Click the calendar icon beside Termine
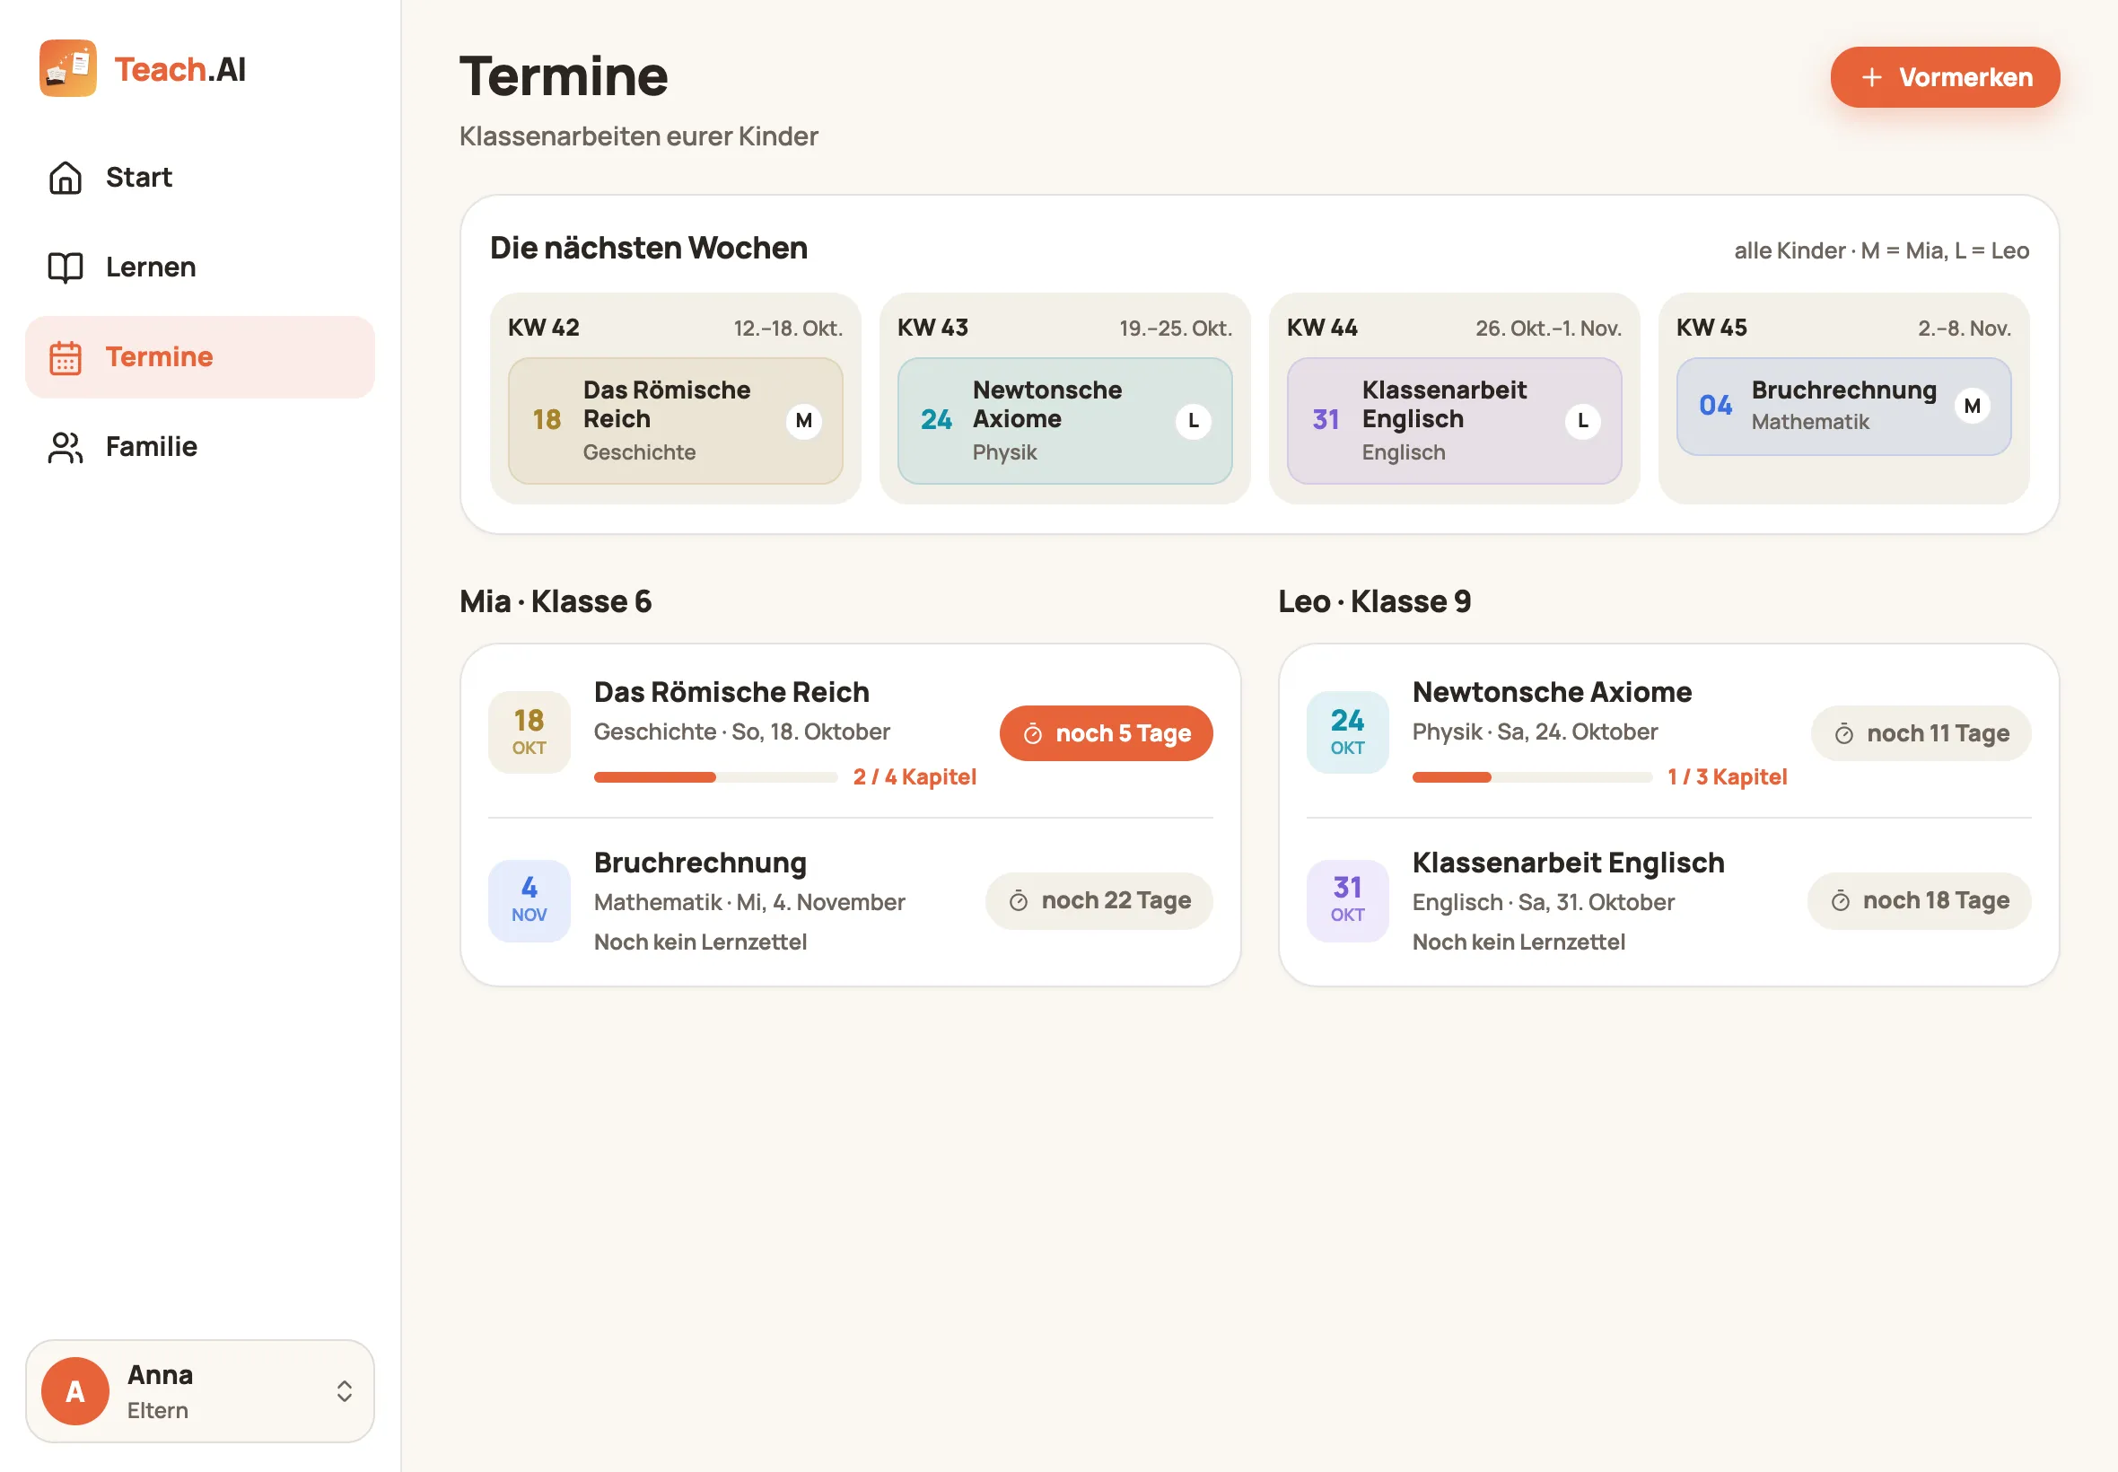Viewport: 2118px width, 1472px height. click(66, 357)
